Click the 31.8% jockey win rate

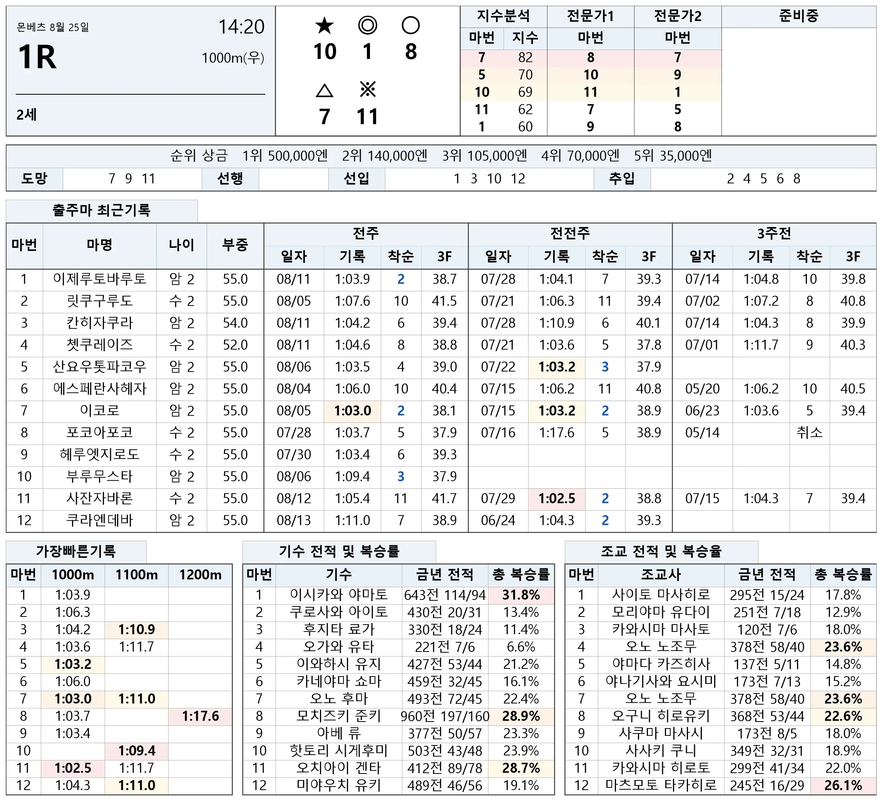pos(521,595)
